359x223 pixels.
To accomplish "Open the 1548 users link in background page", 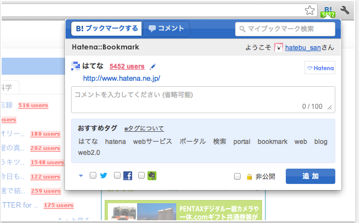I will pos(47,163).
